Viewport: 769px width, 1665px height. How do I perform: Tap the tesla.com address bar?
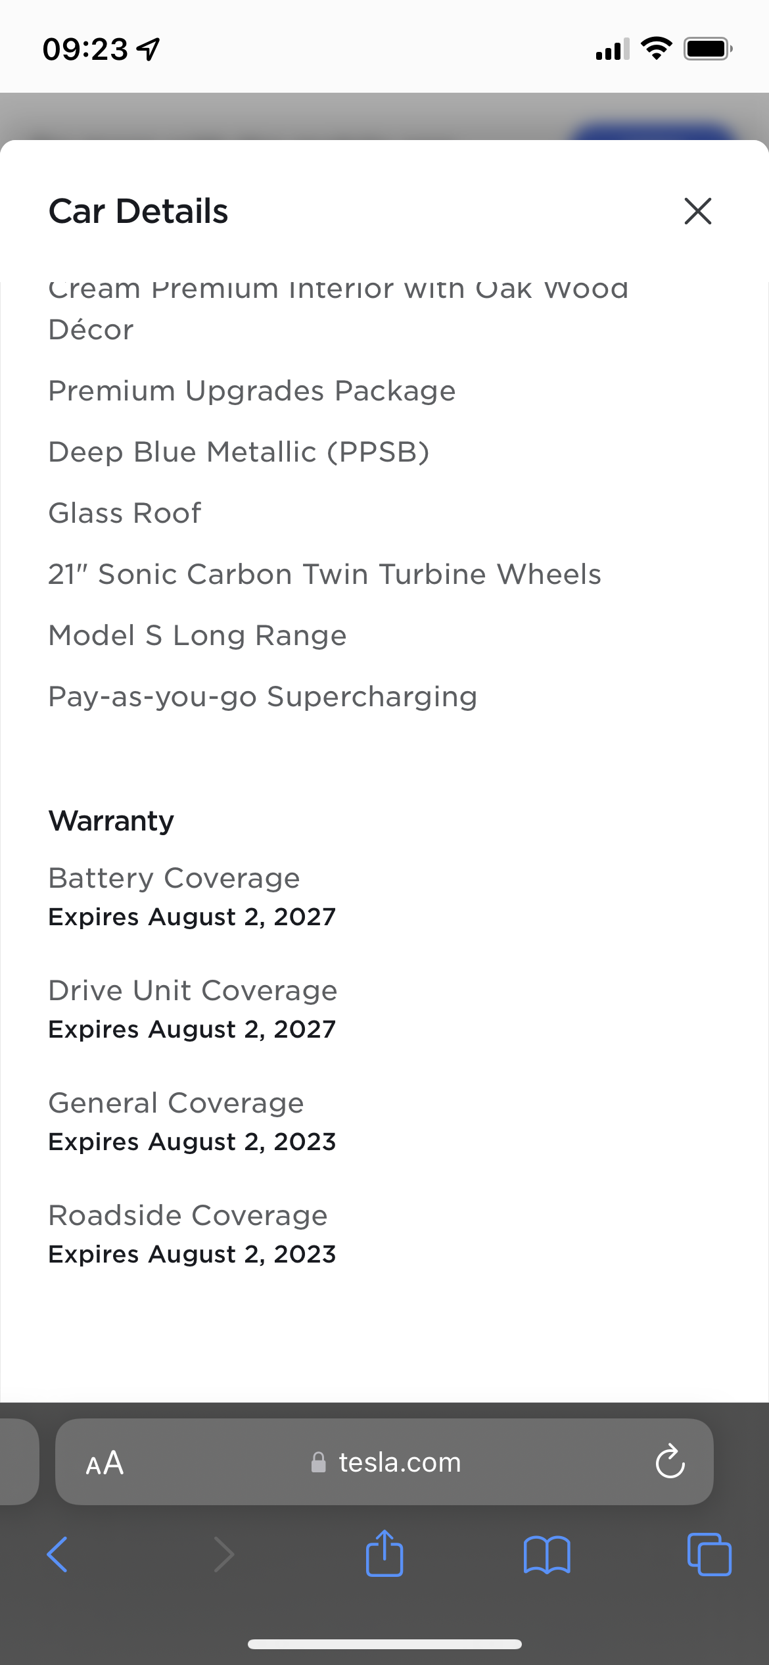click(399, 1462)
